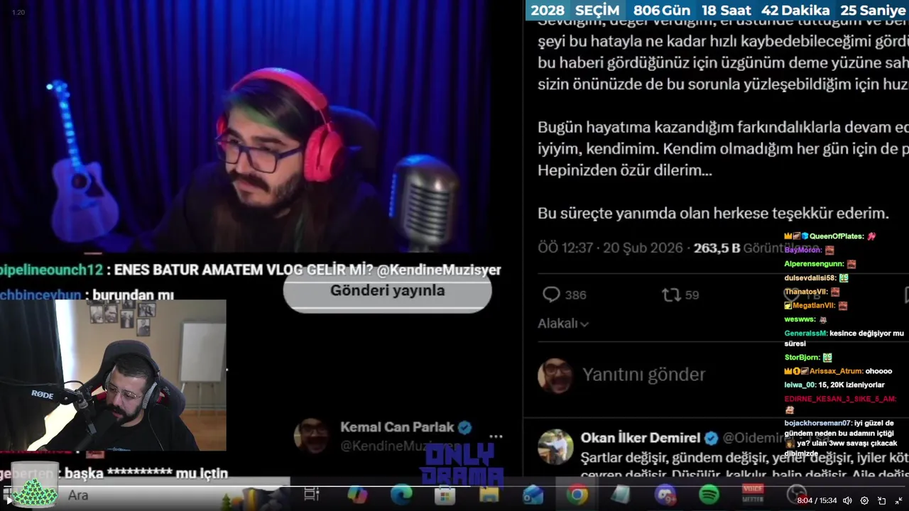Open Outlook mail icon in taskbar
909x511 pixels.
click(x=533, y=495)
